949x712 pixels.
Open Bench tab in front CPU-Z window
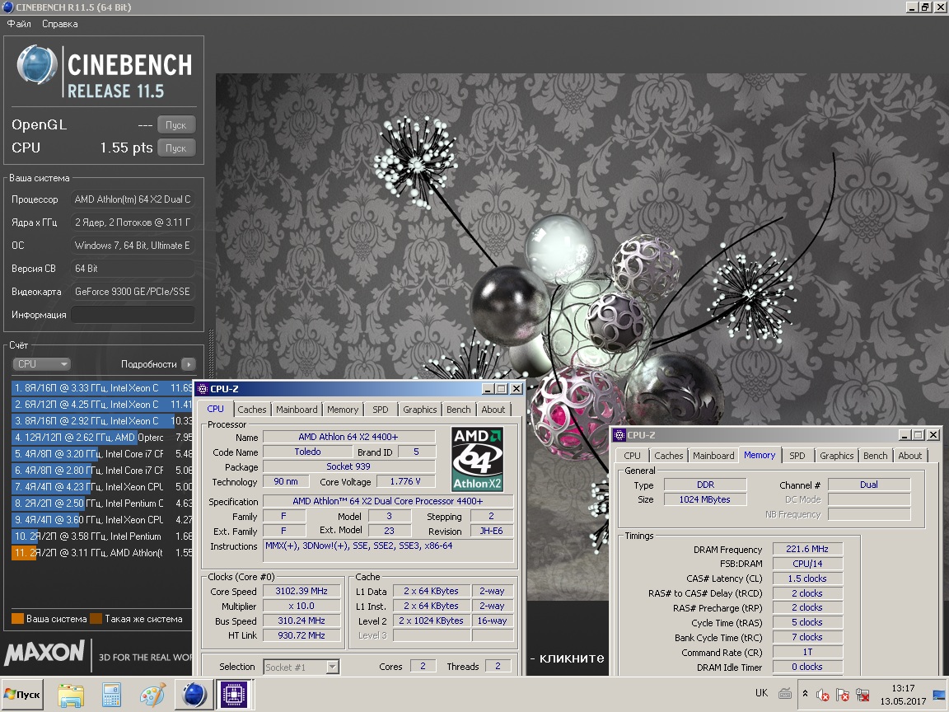point(458,410)
